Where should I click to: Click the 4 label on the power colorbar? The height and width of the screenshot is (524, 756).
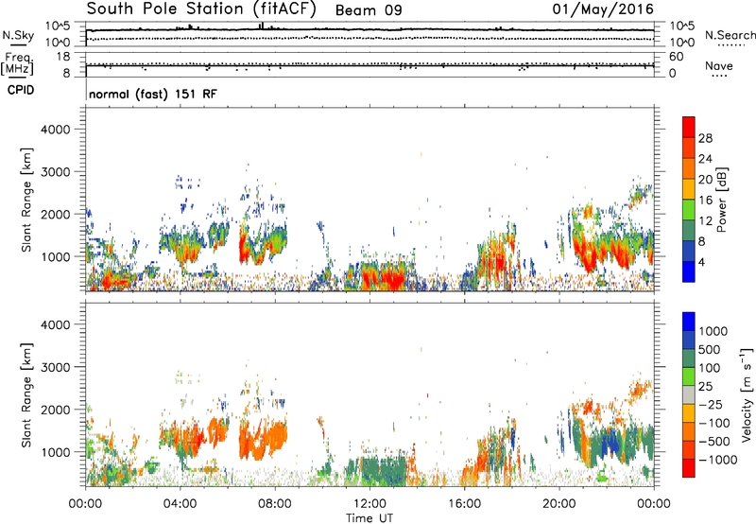pos(701,263)
